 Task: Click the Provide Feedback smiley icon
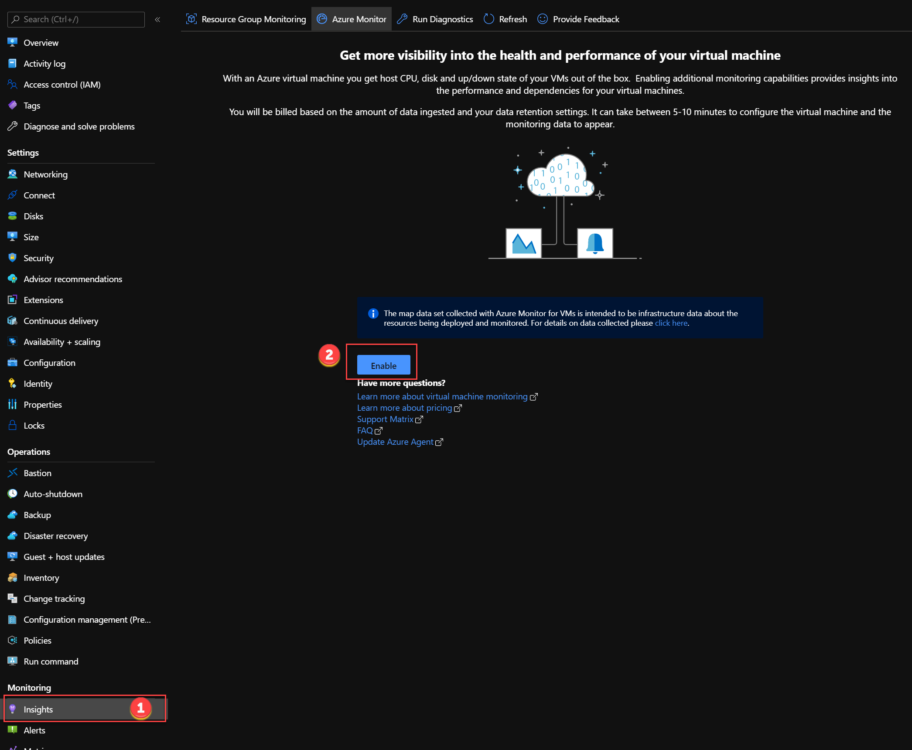[x=543, y=19]
